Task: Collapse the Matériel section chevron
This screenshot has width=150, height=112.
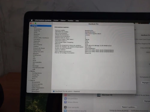Action: tap(31, 26)
